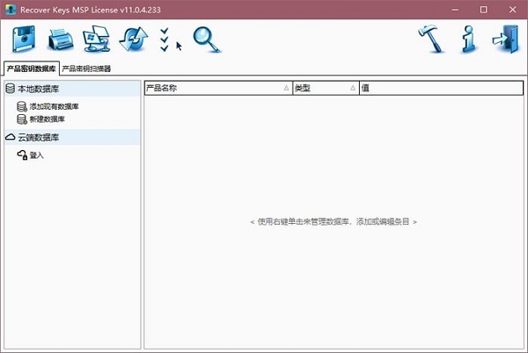Click the database icon beside 本地数据库

[x=10, y=89]
